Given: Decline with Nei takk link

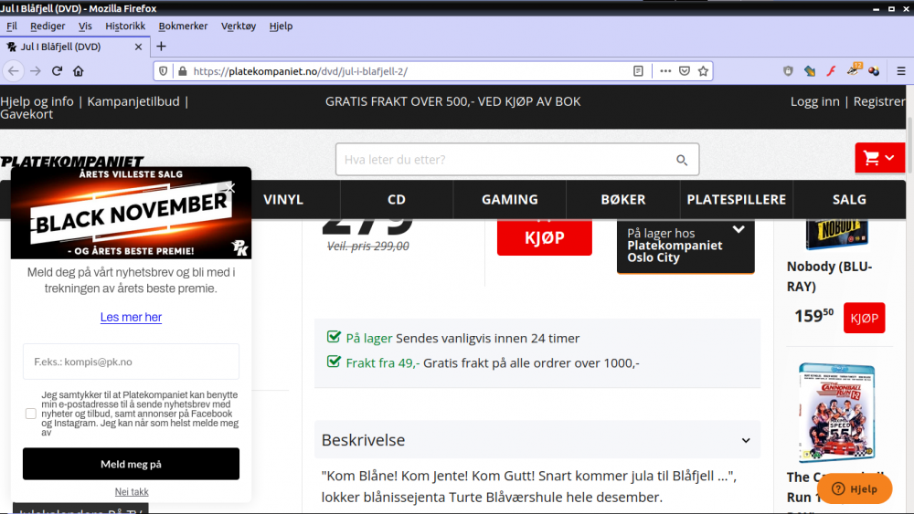Looking at the screenshot, I should pyautogui.click(x=132, y=492).
